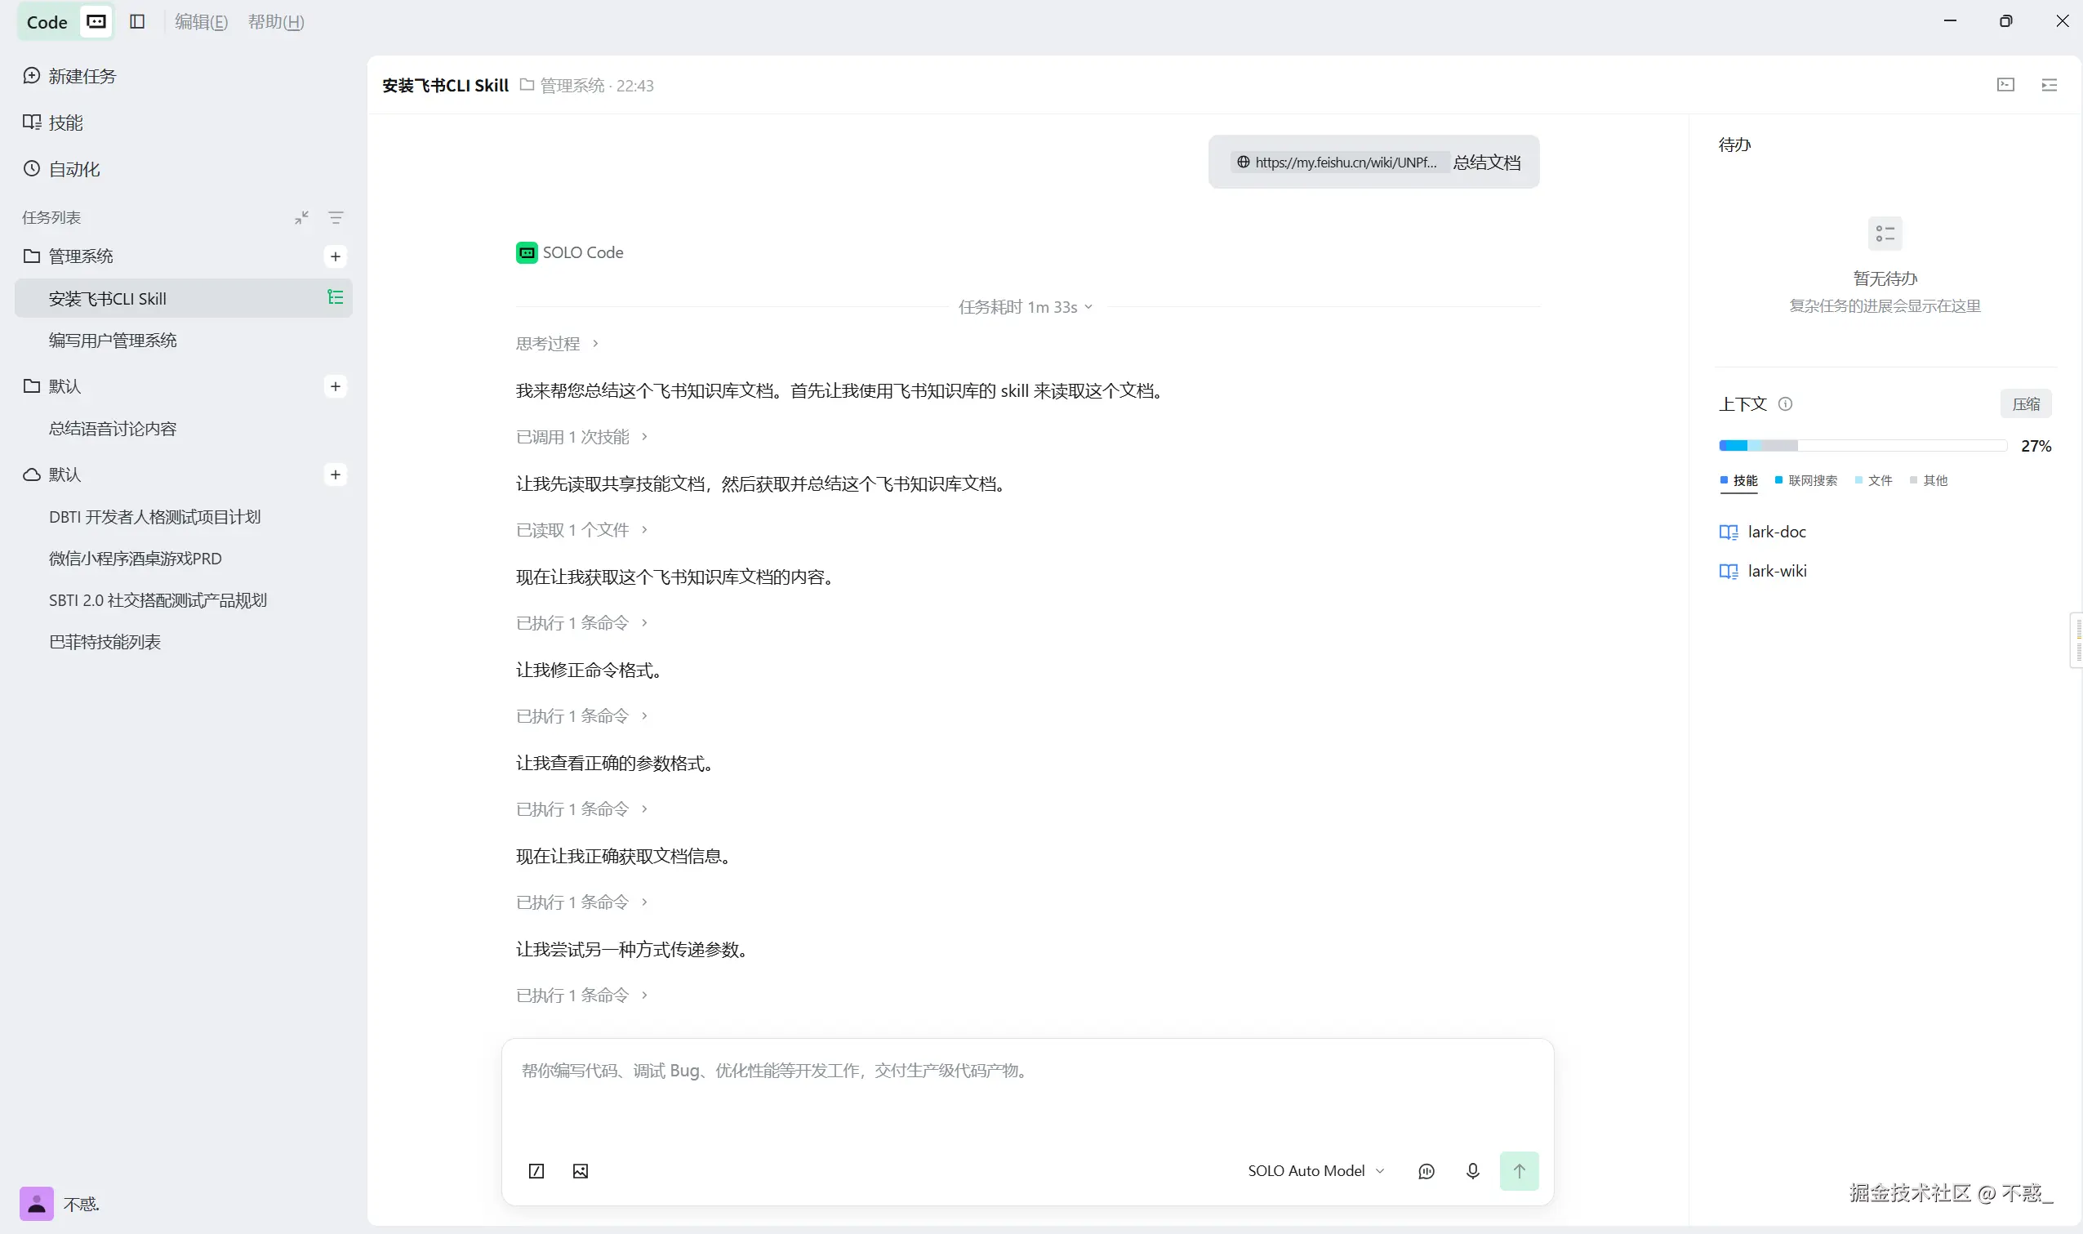The height and width of the screenshot is (1234, 2083).
Task: Click the SOLO Code agent logo icon
Action: click(x=527, y=253)
